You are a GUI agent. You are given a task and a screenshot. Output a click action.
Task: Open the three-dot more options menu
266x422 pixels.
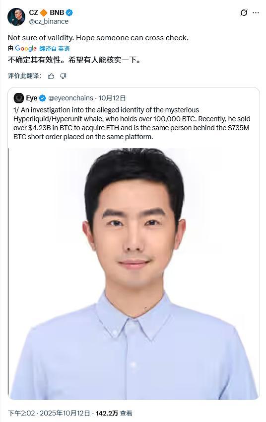[256, 12]
